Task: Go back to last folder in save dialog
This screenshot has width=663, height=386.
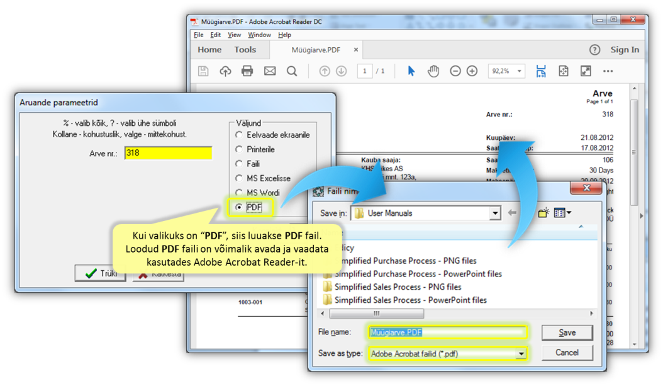Action: coord(512,212)
